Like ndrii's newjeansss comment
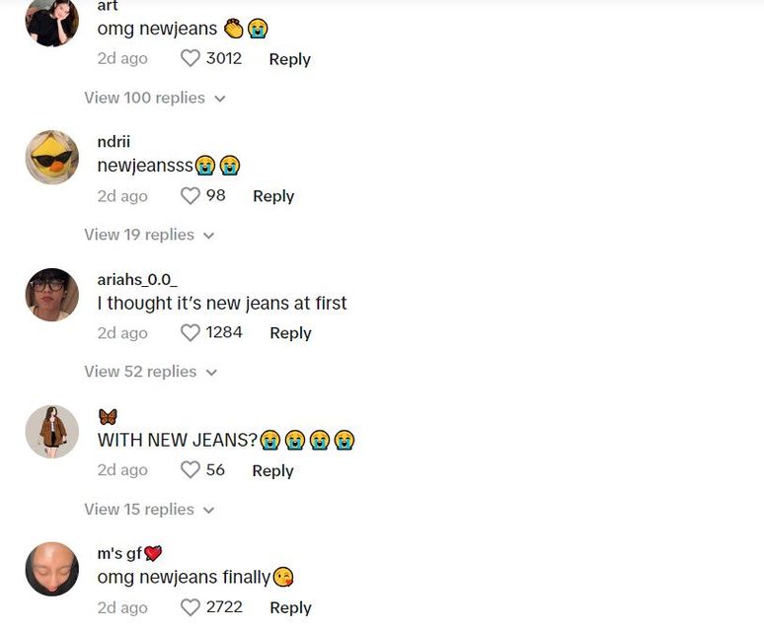 click(x=191, y=195)
